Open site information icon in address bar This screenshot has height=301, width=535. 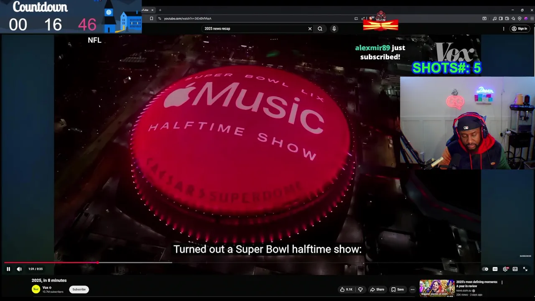point(160,18)
